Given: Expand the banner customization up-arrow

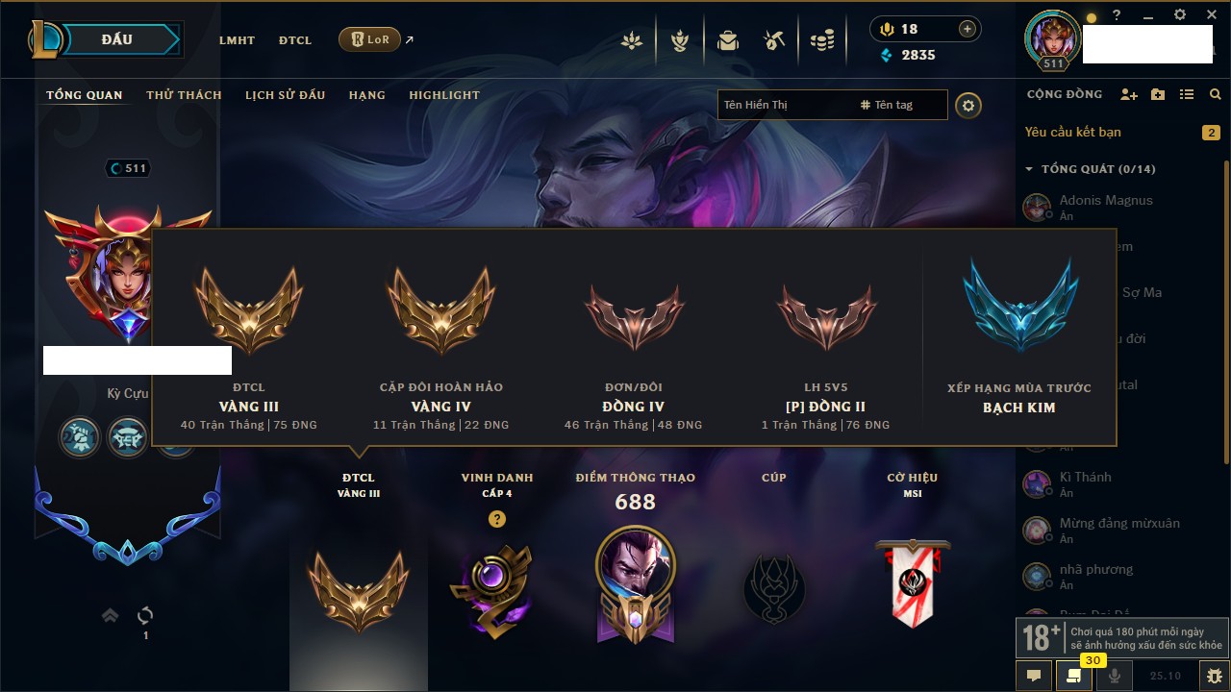Looking at the screenshot, I should pyautogui.click(x=111, y=615).
